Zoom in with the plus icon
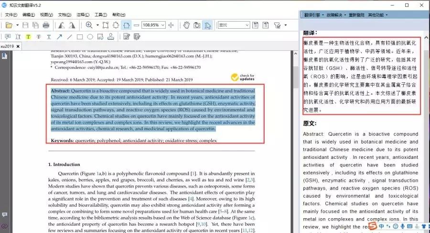This screenshot has height=233, width=430. click(x=171, y=25)
